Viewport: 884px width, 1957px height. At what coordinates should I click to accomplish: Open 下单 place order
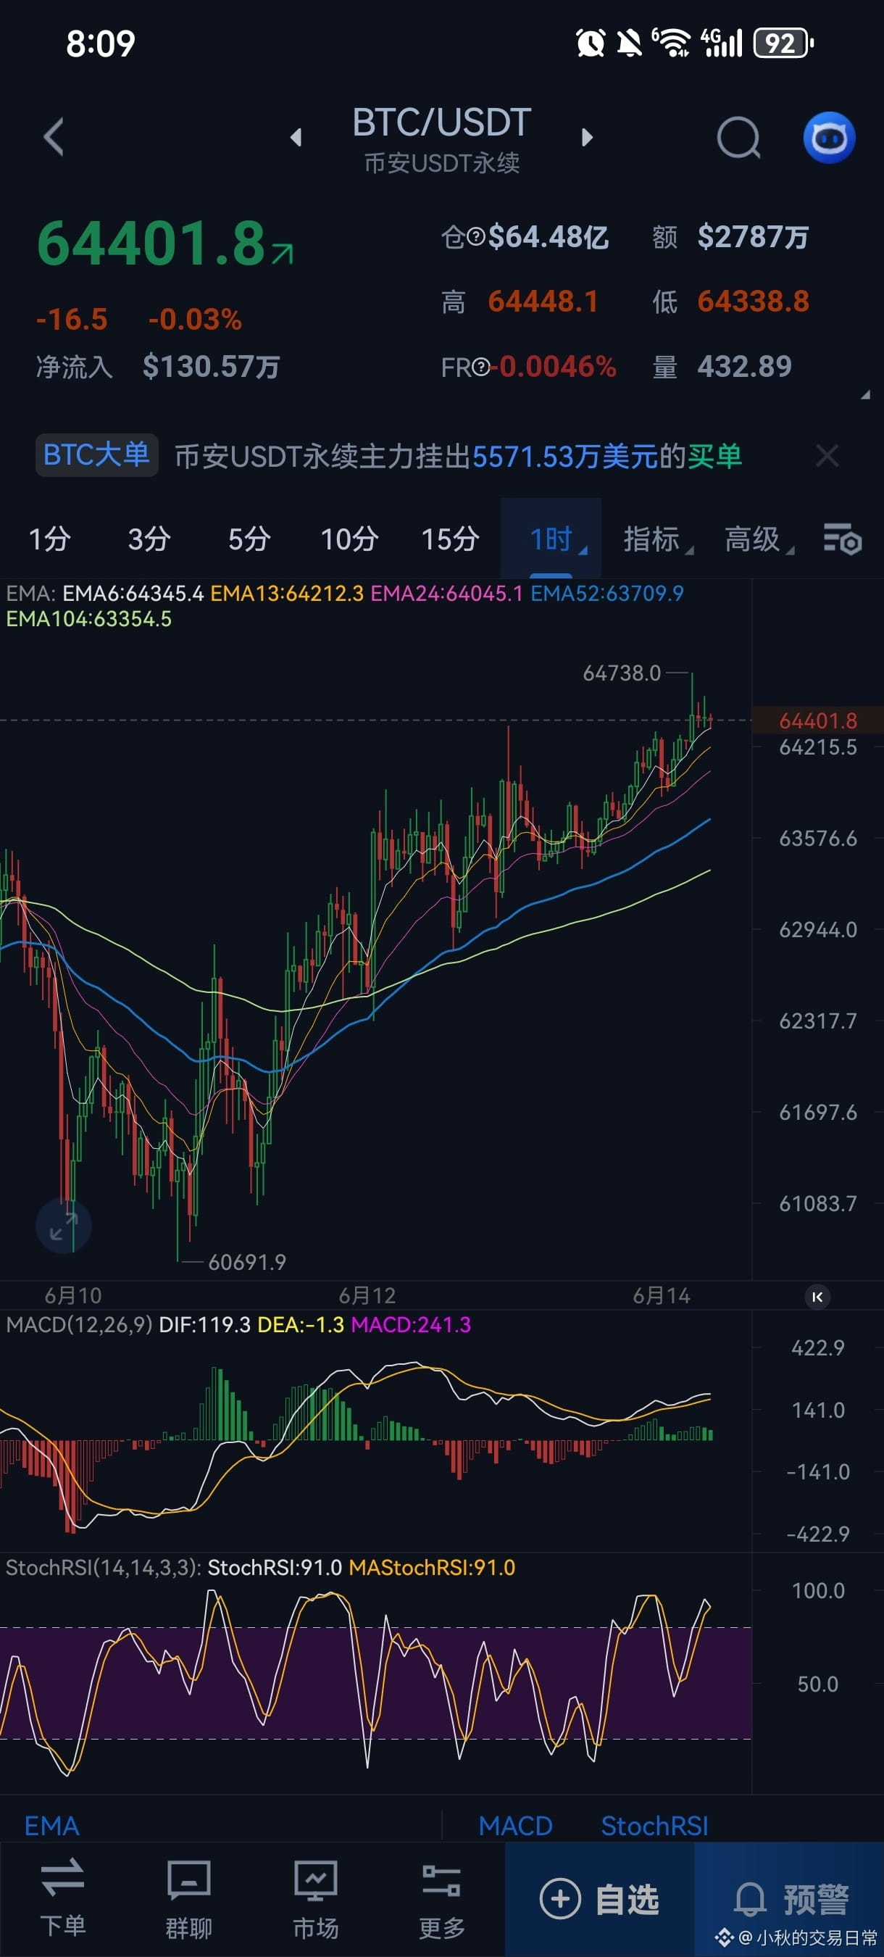63,1898
